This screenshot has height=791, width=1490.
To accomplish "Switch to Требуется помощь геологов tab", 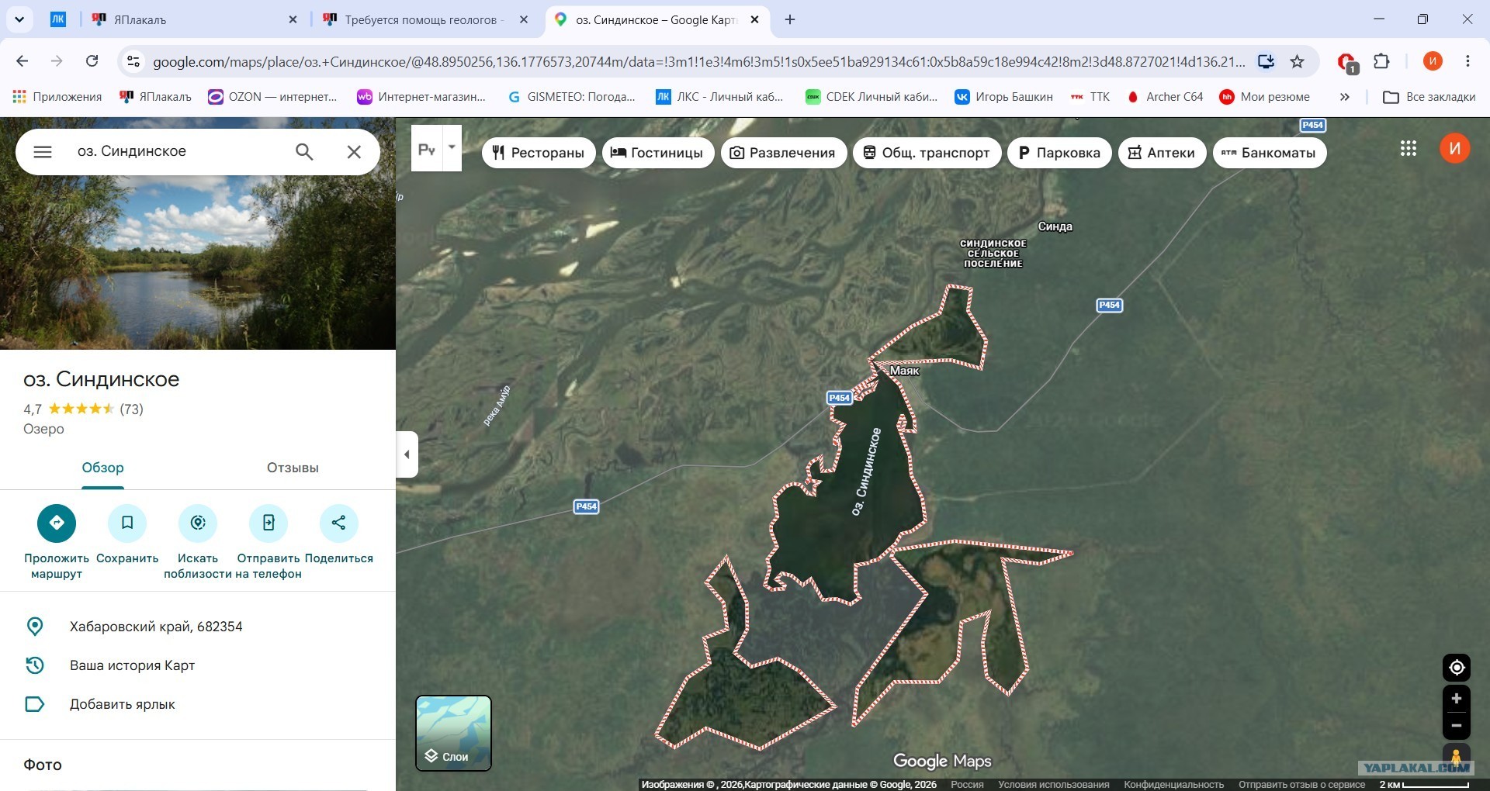I will (x=425, y=19).
